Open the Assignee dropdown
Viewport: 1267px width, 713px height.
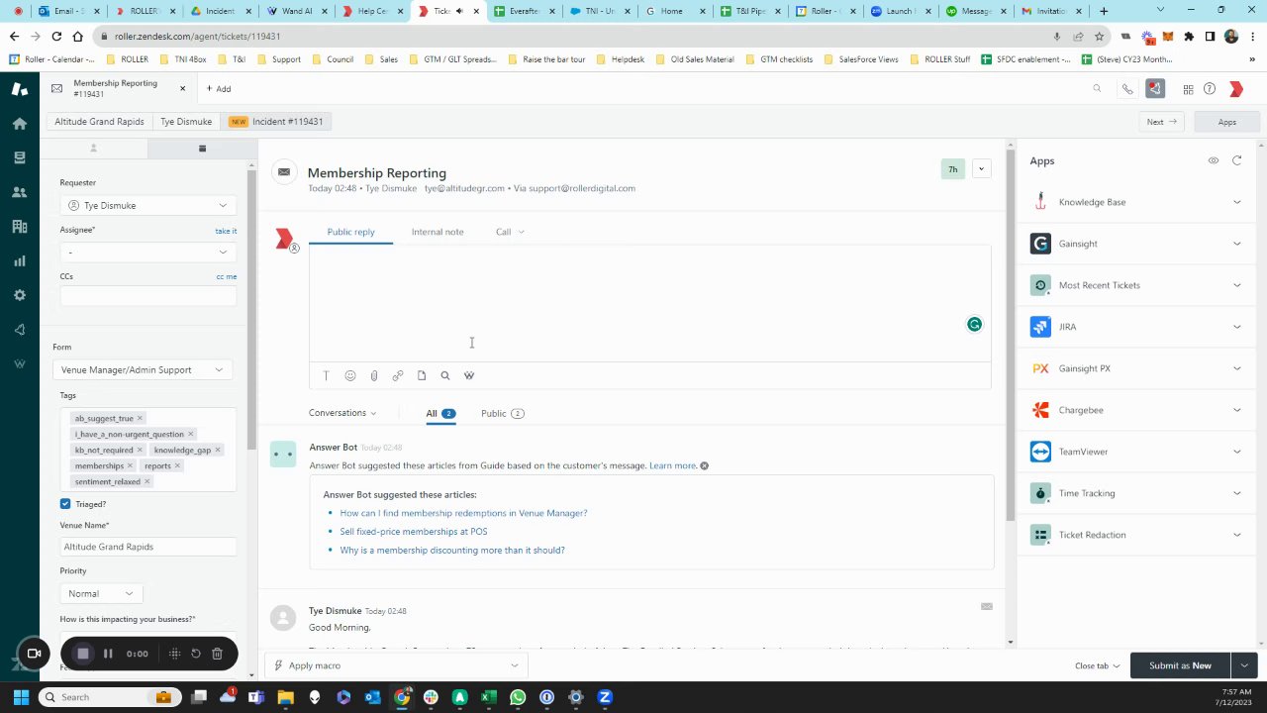pyautogui.click(x=146, y=252)
